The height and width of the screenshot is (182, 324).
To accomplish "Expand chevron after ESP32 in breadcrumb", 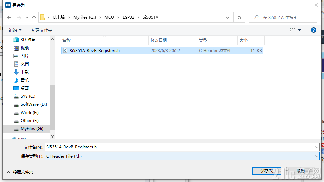I will [x=138, y=17].
